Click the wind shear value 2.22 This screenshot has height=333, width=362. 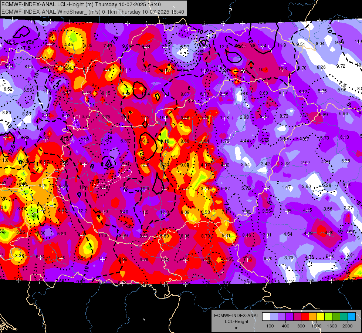285,163
